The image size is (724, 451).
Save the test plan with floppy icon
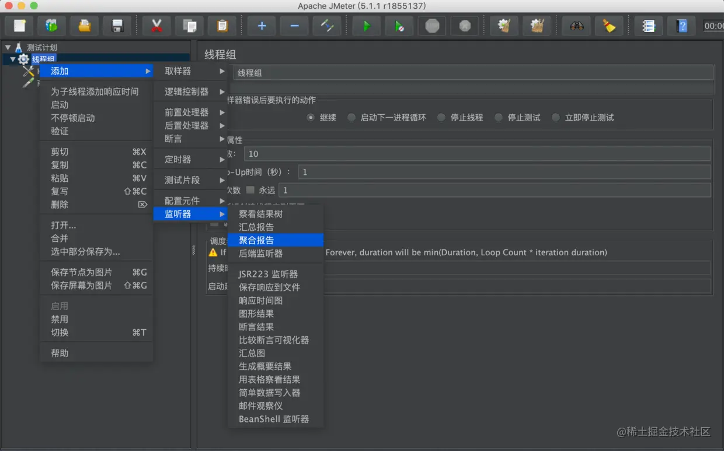tap(117, 26)
